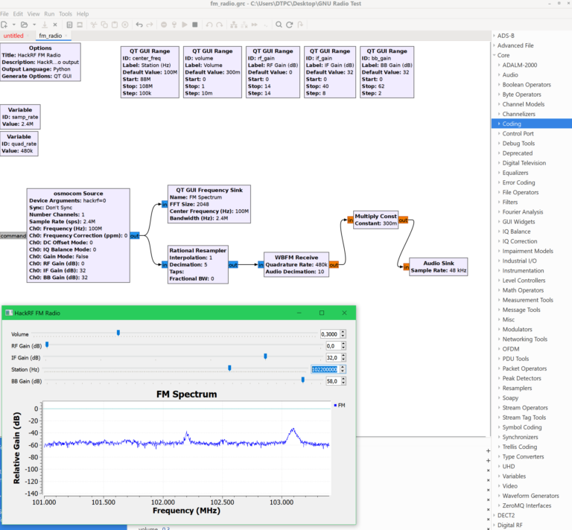The height and width of the screenshot is (530, 572).
Task: Click the Save flowgraph icon
Action: point(45,25)
